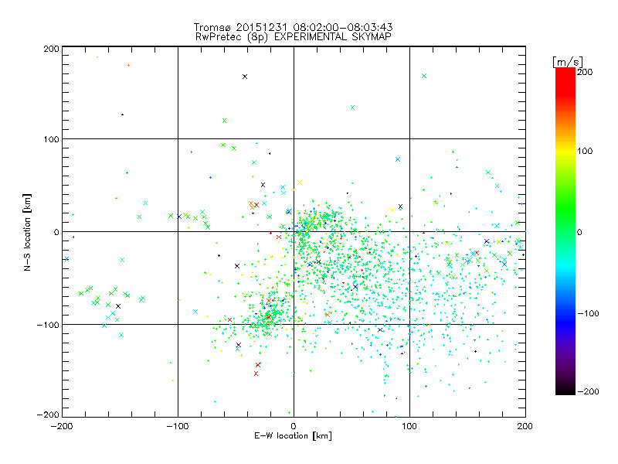
Task: Click the subtitle 'RwPretec (8p) EXPERIMENTAL SKYMAP'
Action: click(x=294, y=37)
